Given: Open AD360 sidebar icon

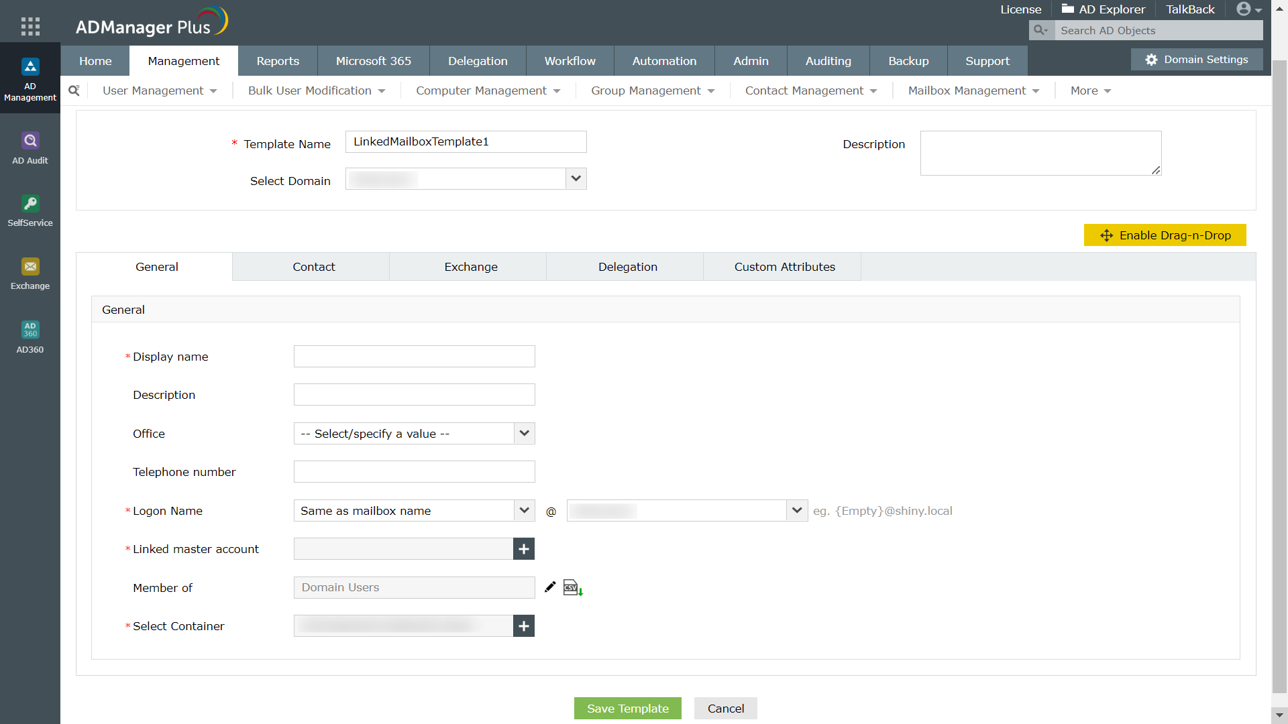Looking at the screenshot, I should click(30, 337).
